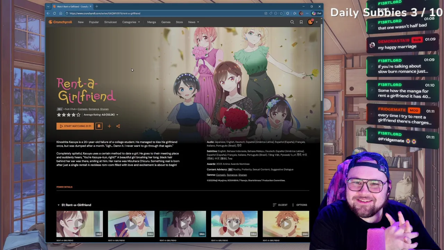This screenshot has height=250, width=444.
Task: Click the browser profile avatar icon
Action: [301, 13]
